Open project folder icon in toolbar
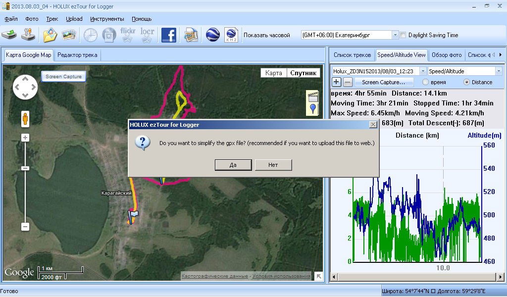507x297 pixels. click(50, 35)
